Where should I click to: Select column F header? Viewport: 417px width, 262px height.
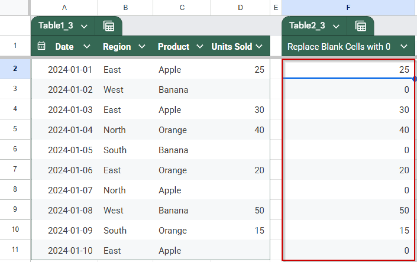pyautogui.click(x=348, y=8)
